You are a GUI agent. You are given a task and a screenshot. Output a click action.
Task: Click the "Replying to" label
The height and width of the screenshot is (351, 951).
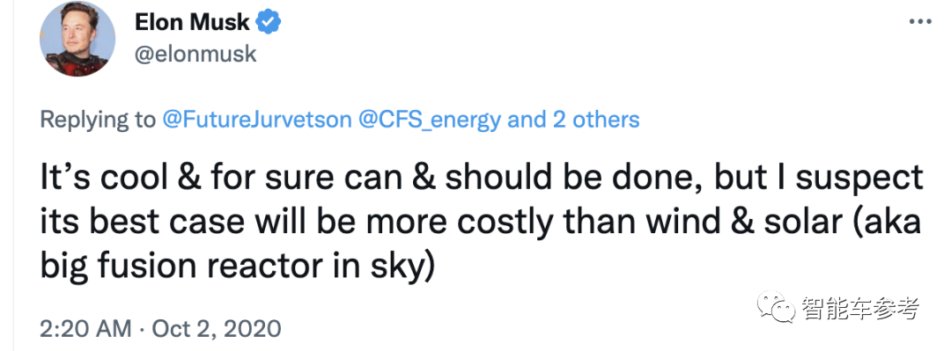[97, 120]
